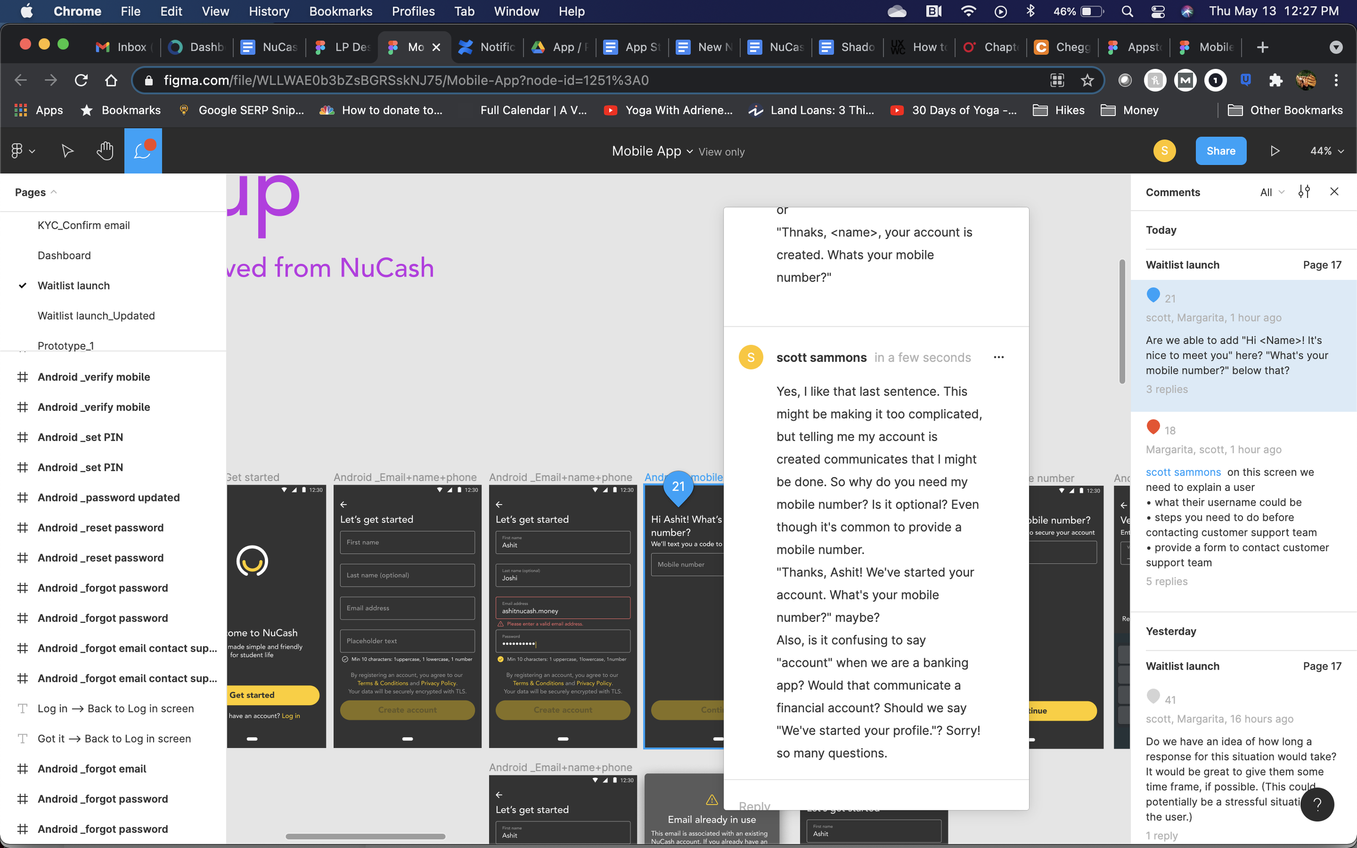This screenshot has width=1357, height=848.
Task: Click the tab grid icon in address bar
Action: [1057, 80]
